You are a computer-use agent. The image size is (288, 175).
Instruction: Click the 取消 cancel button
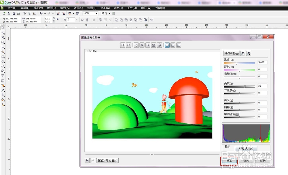[x=246, y=161]
